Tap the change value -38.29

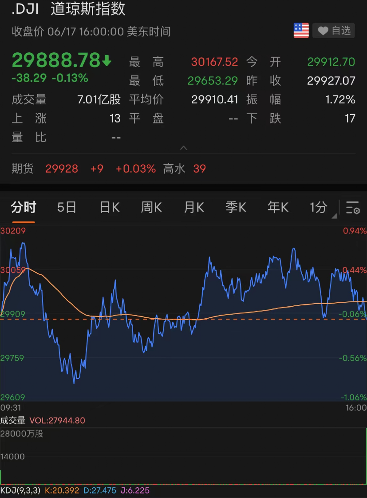tap(29, 78)
